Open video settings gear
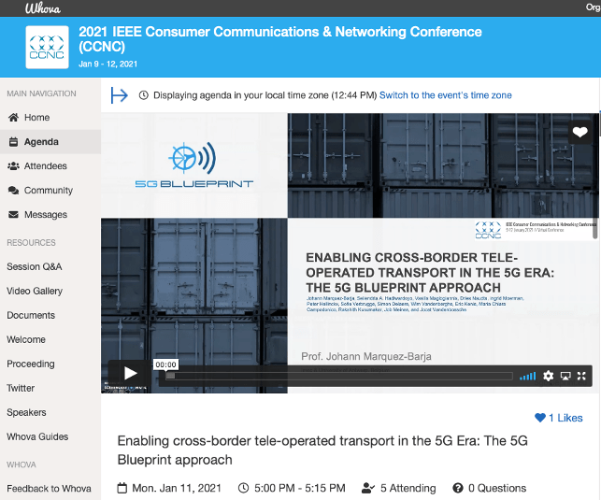The image size is (601, 500). (x=549, y=376)
